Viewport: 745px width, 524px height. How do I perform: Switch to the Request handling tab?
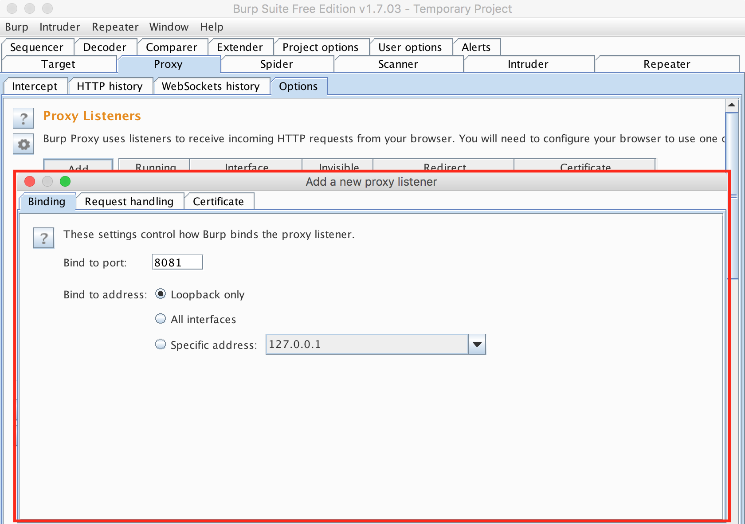click(x=129, y=202)
